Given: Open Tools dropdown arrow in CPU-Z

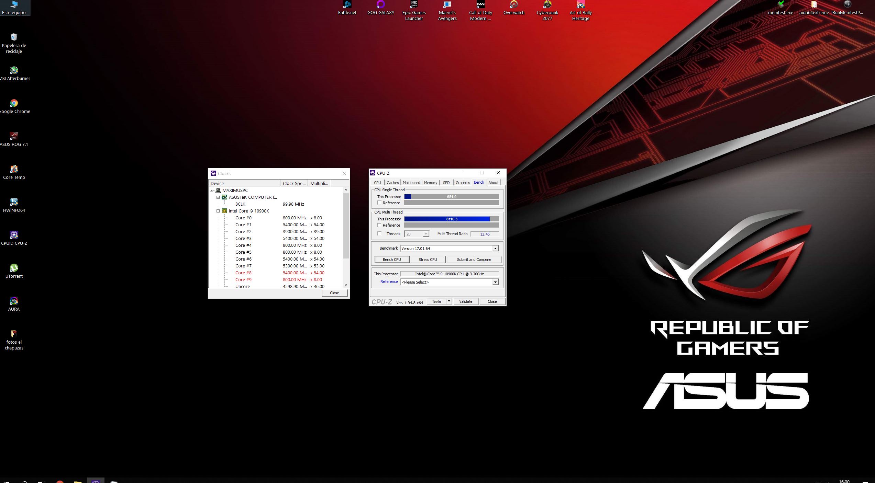Looking at the screenshot, I should coord(449,301).
